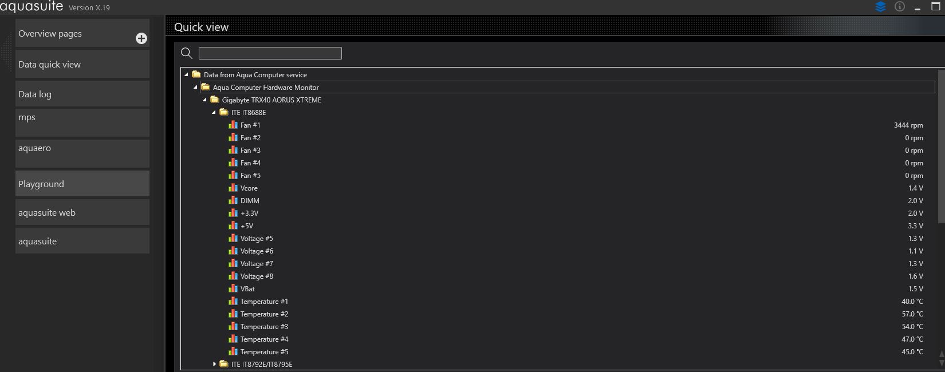
Task: Click the chart icon beside +5V
Action: point(233,225)
